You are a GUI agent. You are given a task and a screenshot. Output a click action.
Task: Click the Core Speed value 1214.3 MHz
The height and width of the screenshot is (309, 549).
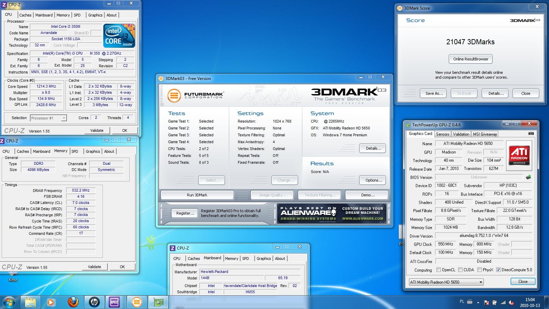pyautogui.click(x=46, y=87)
